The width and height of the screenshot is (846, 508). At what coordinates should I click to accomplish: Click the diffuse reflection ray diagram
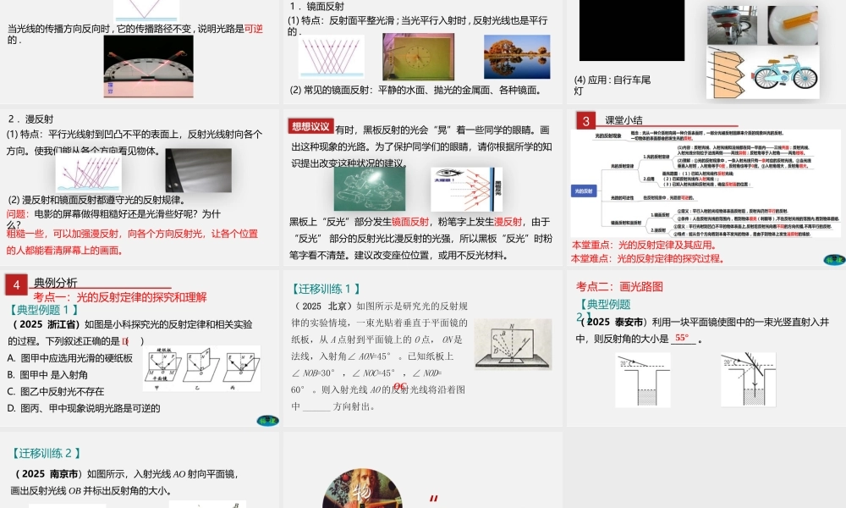[89, 174]
